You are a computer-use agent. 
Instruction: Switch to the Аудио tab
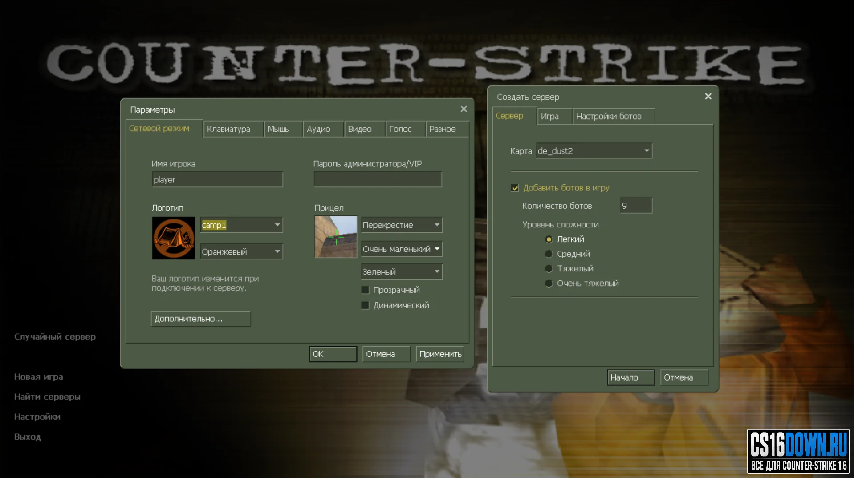(x=323, y=129)
